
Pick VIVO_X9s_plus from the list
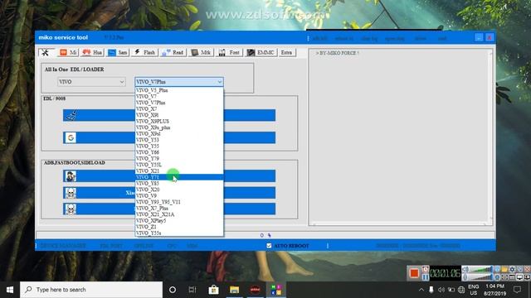pyautogui.click(x=179, y=127)
